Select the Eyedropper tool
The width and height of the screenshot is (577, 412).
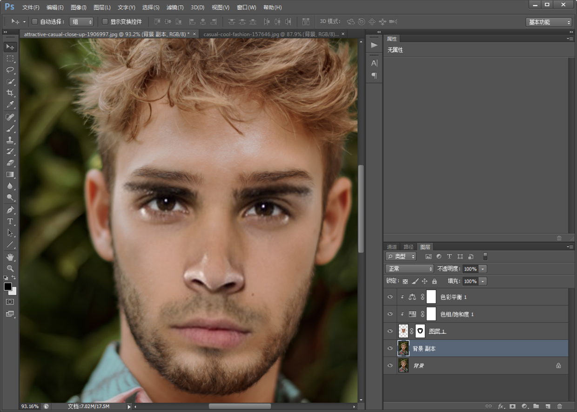pos(10,105)
